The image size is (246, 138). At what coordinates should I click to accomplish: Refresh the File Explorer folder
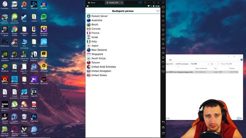212,64
